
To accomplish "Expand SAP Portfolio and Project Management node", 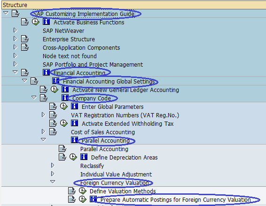I will click(x=15, y=64).
